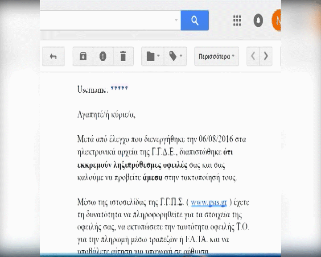Show search options dropdown arrow
The image size is (321, 257).
[x=176, y=21]
